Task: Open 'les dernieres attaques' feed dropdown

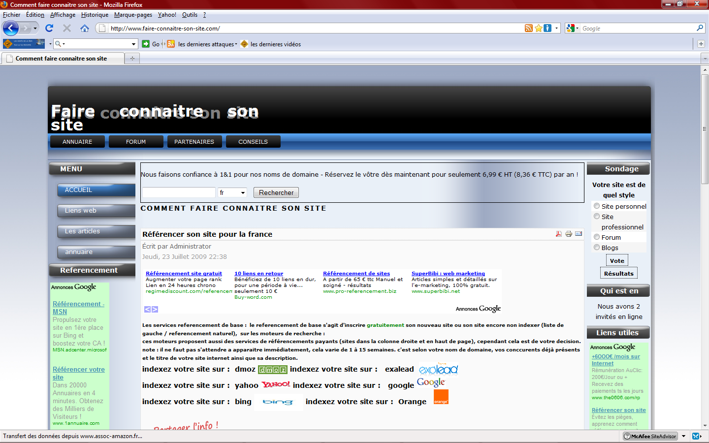Action: coord(236,44)
